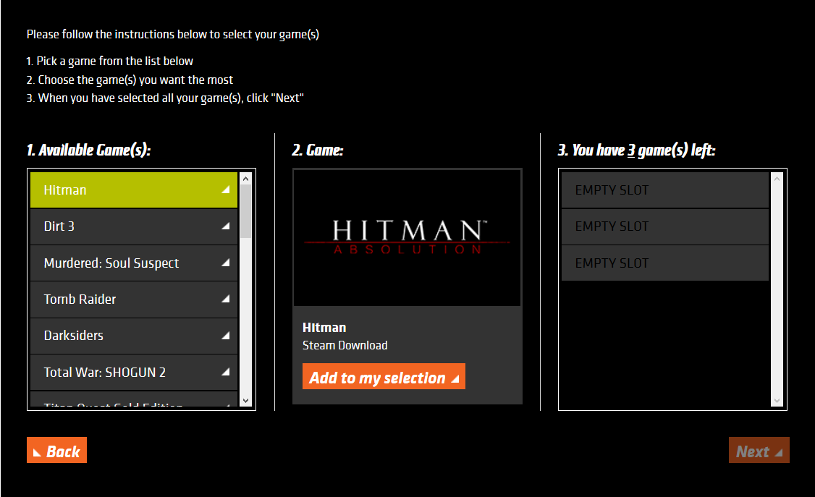Click the Hitman Absolution cover image

pos(407,238)
